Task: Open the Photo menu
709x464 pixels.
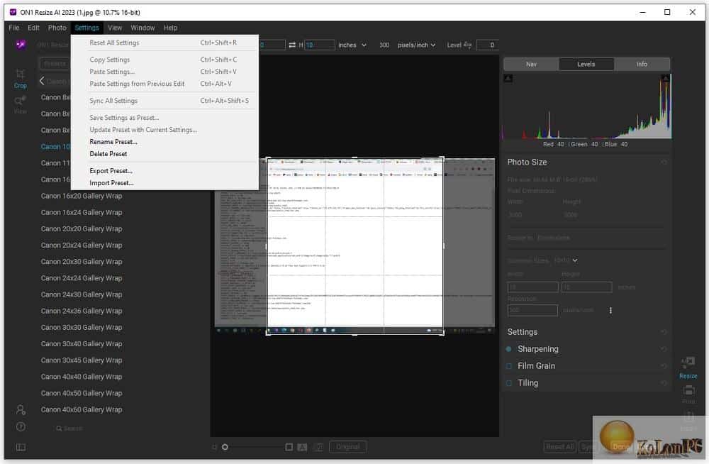Action: pyautogui.click(x=57, y=28)
